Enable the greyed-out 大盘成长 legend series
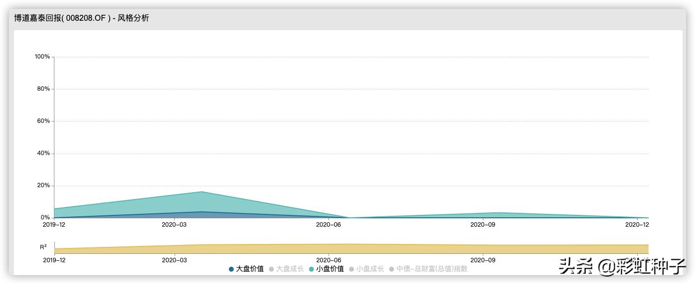Image resolution: width=695 pixels, height=284 pixels. point(286,269)
